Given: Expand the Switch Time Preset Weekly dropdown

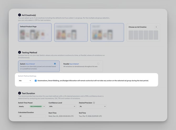Looking at the screenshot, I should (x=32, y=107).
